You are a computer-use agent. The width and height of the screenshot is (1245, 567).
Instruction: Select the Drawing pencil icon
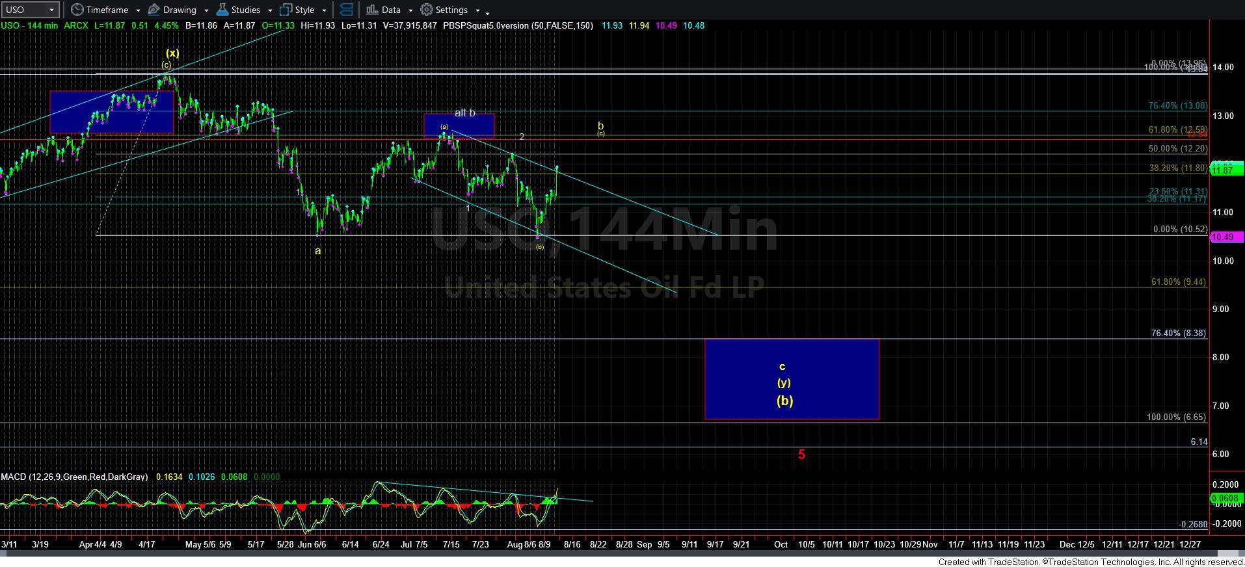[154, 10]
